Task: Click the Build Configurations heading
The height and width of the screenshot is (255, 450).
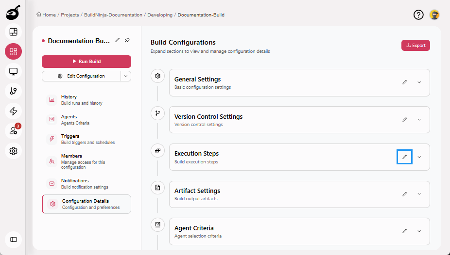Action: [183, 42]
